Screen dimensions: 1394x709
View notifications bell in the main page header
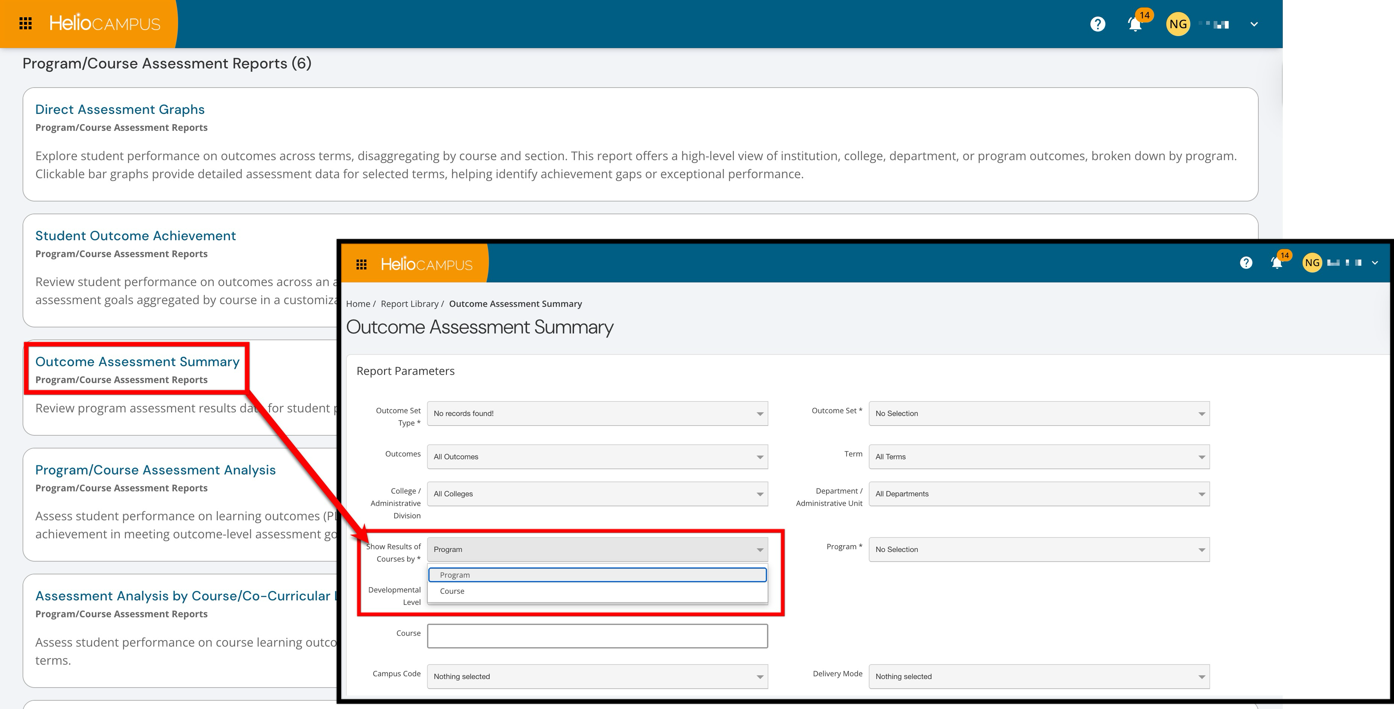[x=1135, y=24]
